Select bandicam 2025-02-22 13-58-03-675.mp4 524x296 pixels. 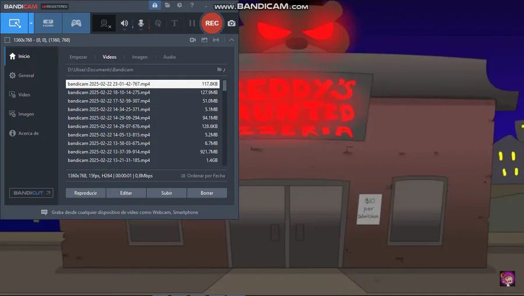(143, 143)
